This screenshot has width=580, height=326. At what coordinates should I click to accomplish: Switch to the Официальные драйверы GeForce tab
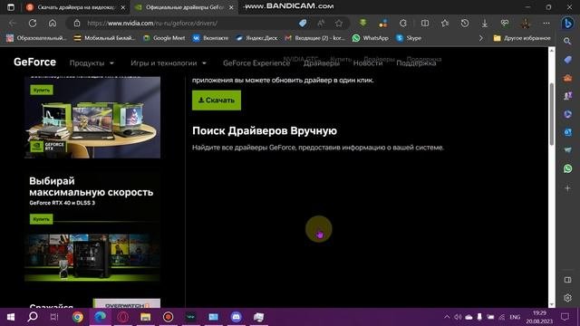184,7
